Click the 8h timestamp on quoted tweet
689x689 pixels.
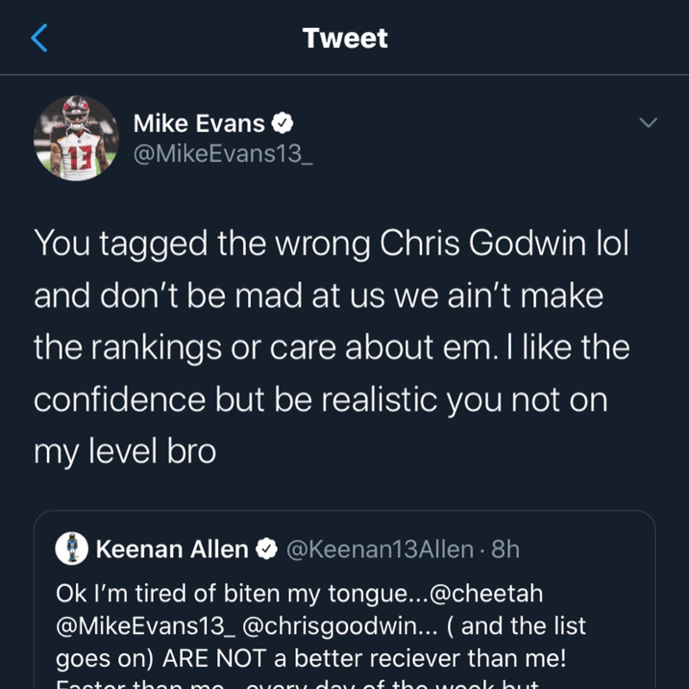tap(505, 549)
